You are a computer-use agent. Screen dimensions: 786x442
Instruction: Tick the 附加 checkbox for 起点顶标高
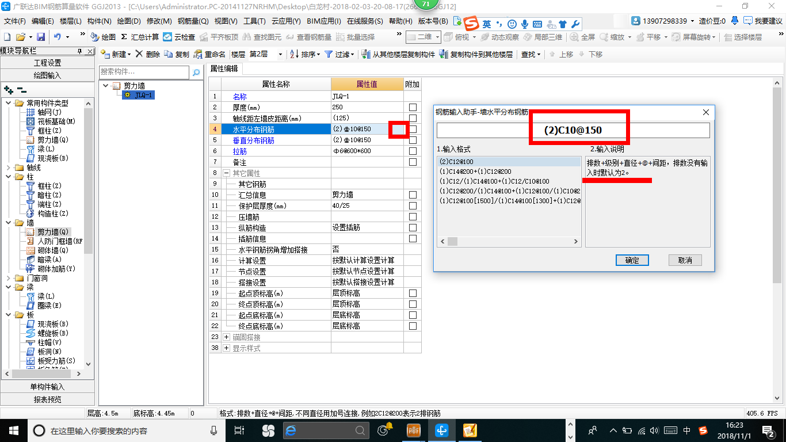pyautogui.click(x=413, y=293)
